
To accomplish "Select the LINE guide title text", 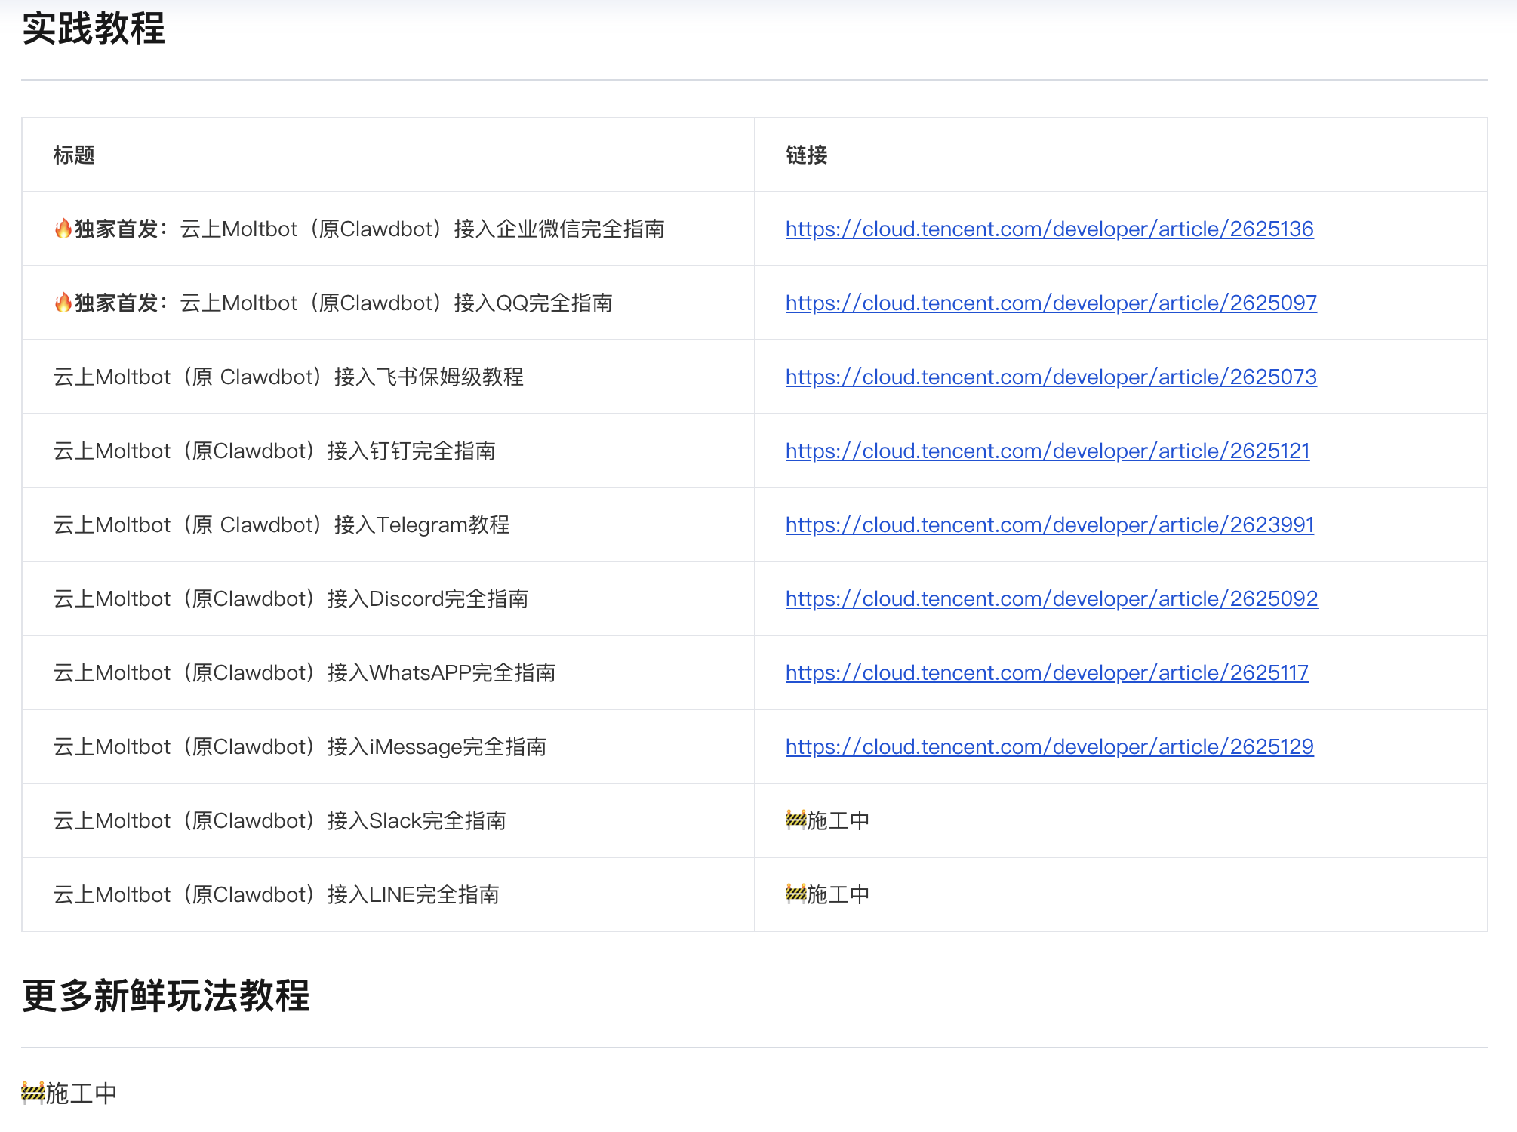I will point(277,894).
